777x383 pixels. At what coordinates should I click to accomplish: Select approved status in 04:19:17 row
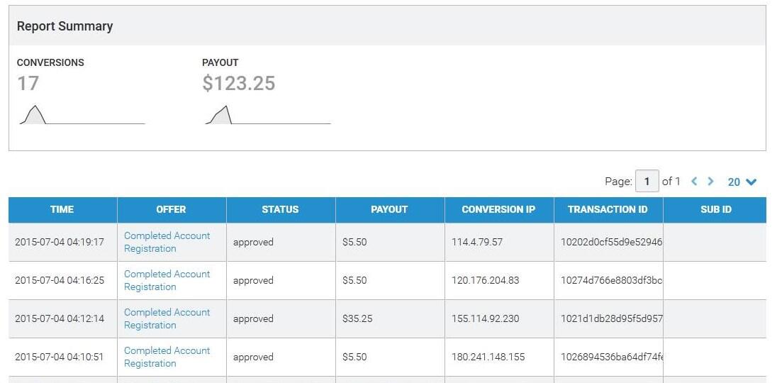click(x=253, y=243)
